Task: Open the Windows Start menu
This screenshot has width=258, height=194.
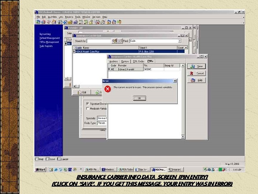Action: (40, 170)
